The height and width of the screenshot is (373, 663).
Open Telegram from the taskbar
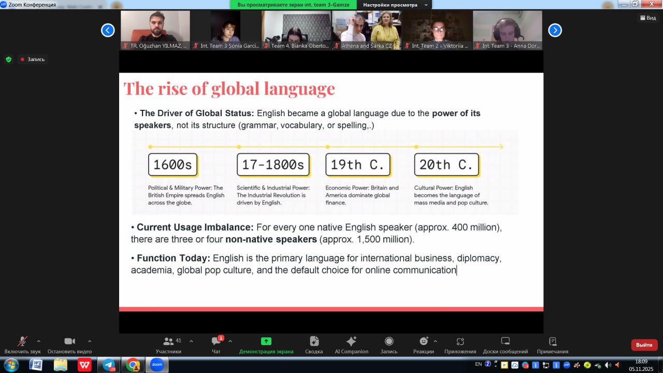click(x=109, y=365)
